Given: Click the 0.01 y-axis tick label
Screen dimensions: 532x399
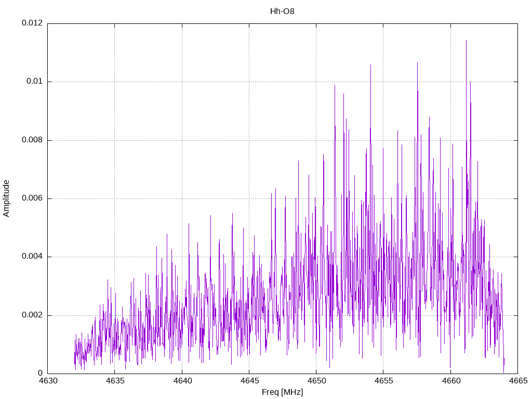Looking at the screenshot, I should (x=35, y=82).
